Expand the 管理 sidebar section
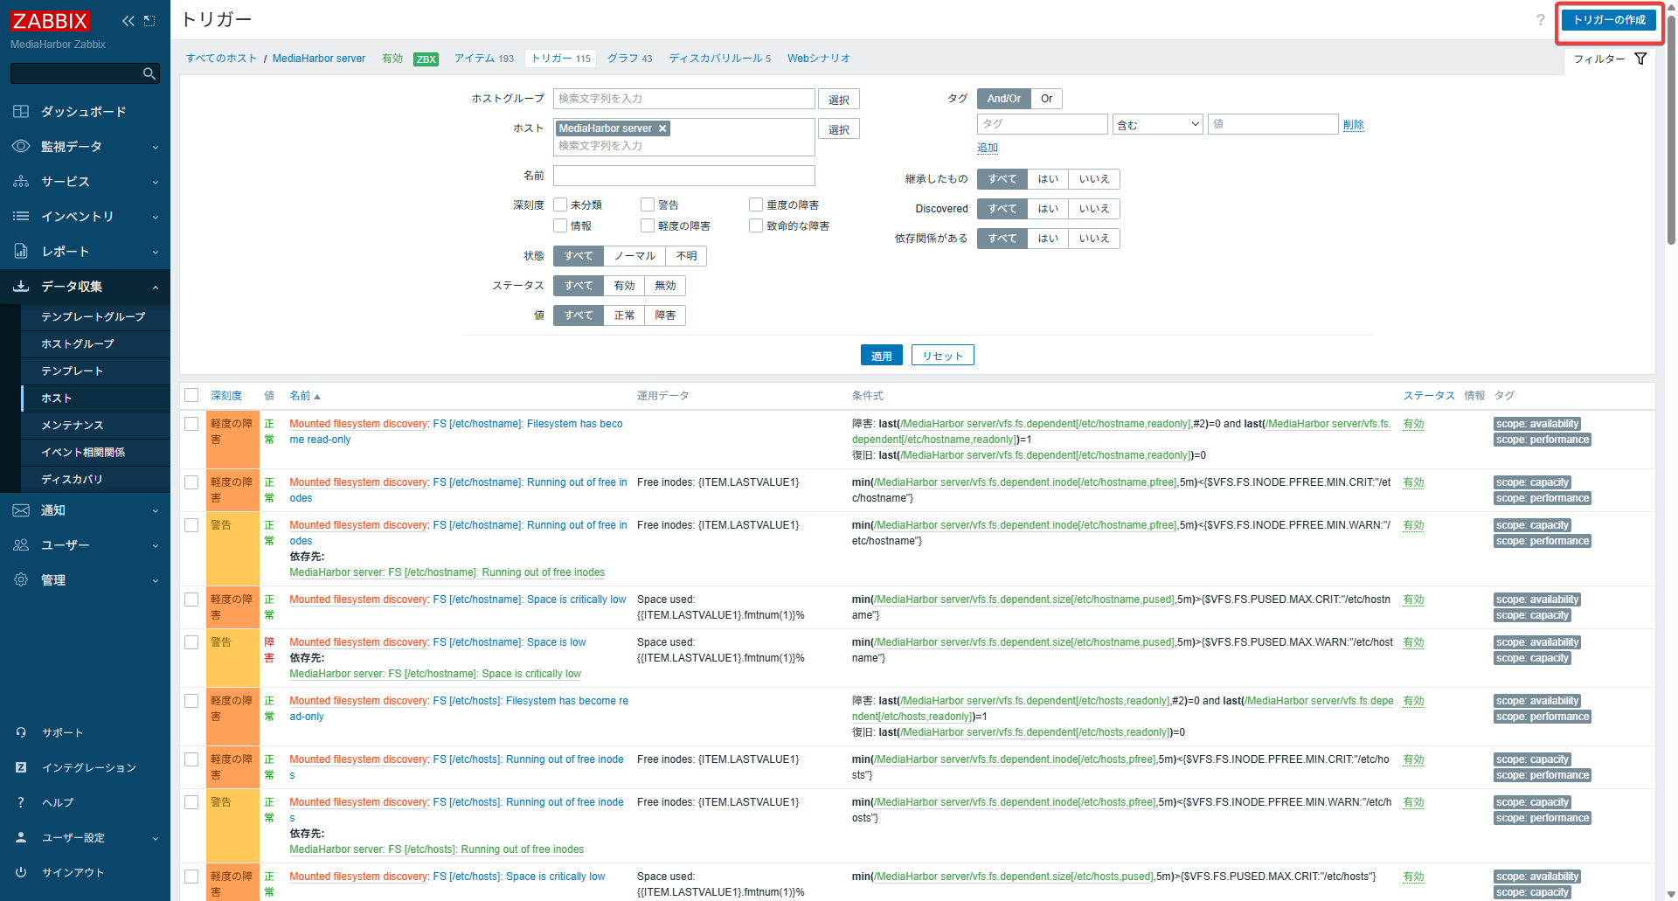The height and width of the screenshot is (901, 1678). tap(85, 580)
